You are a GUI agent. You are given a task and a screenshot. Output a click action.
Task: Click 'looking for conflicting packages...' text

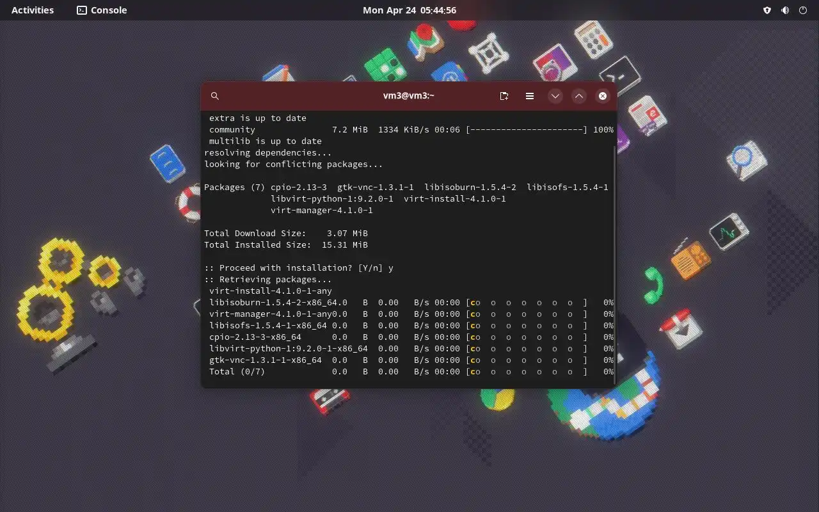coord(294,164)
